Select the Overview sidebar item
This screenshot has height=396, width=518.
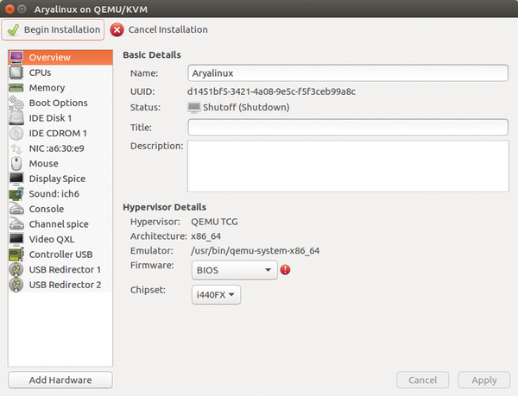(60, 58)
